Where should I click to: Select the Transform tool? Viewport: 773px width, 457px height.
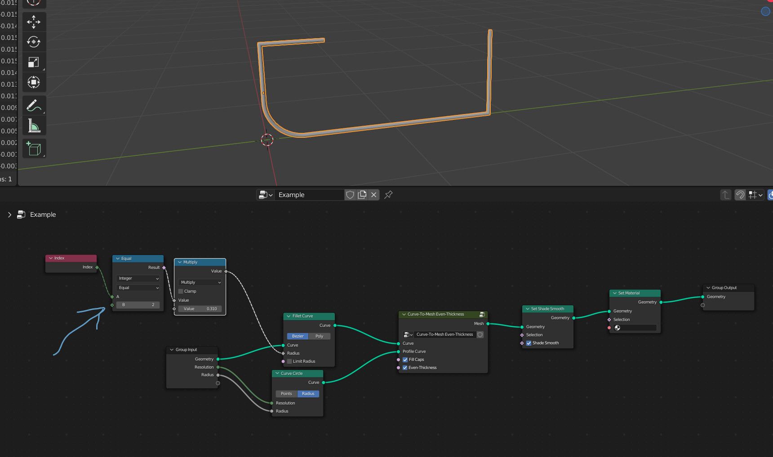point(34,82)
